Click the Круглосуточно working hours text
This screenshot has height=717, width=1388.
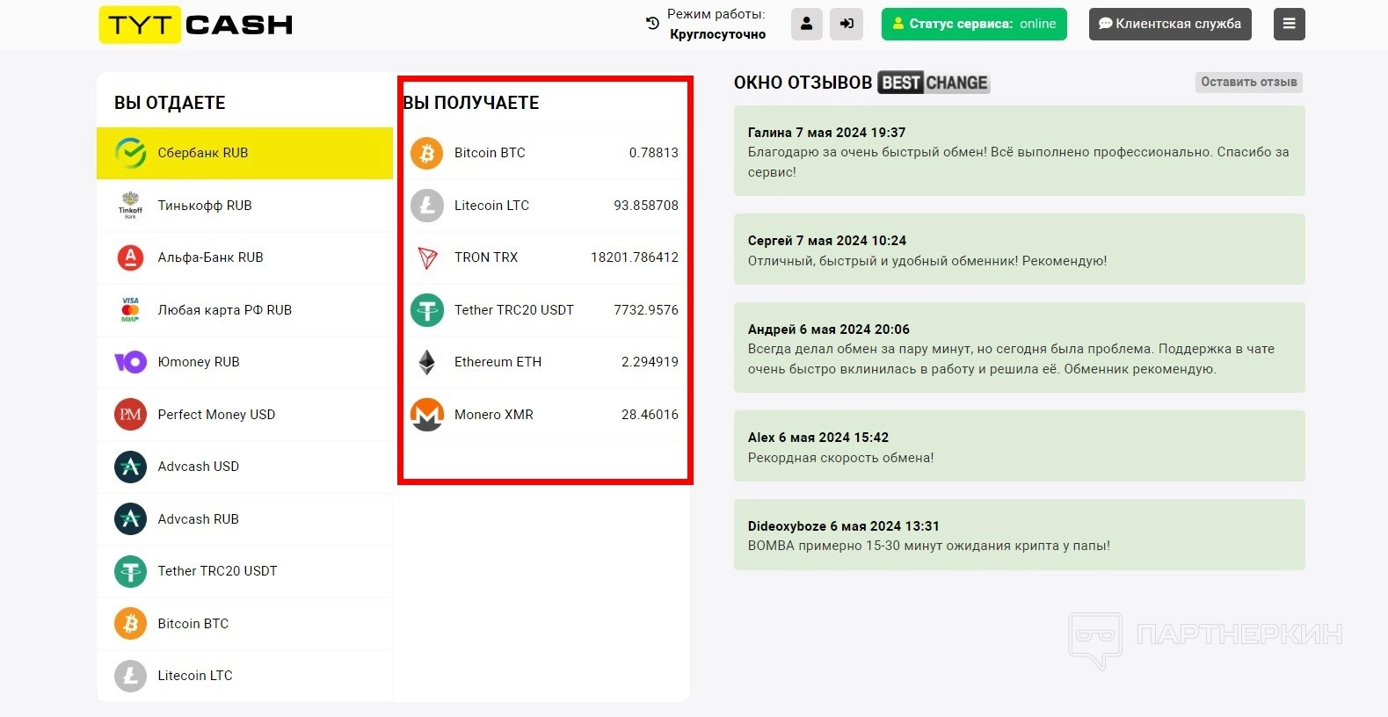click(718, 34)
